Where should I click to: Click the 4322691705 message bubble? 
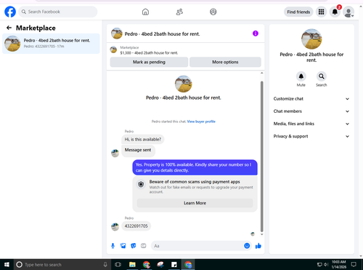click(136, 226)
